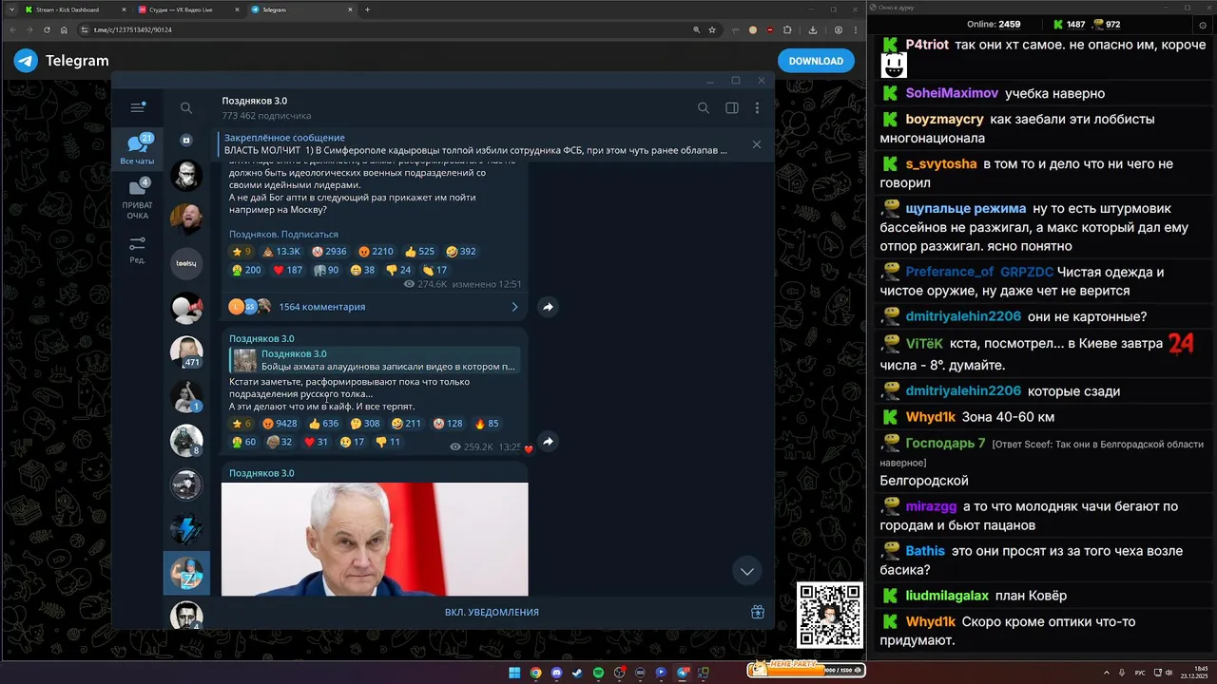The height and width of the screenshot is (684, 1217).
Task: Click 'ВКЛ. УВЕДОМЛЕНИЯ' button
Action: (x=492, y=612)
